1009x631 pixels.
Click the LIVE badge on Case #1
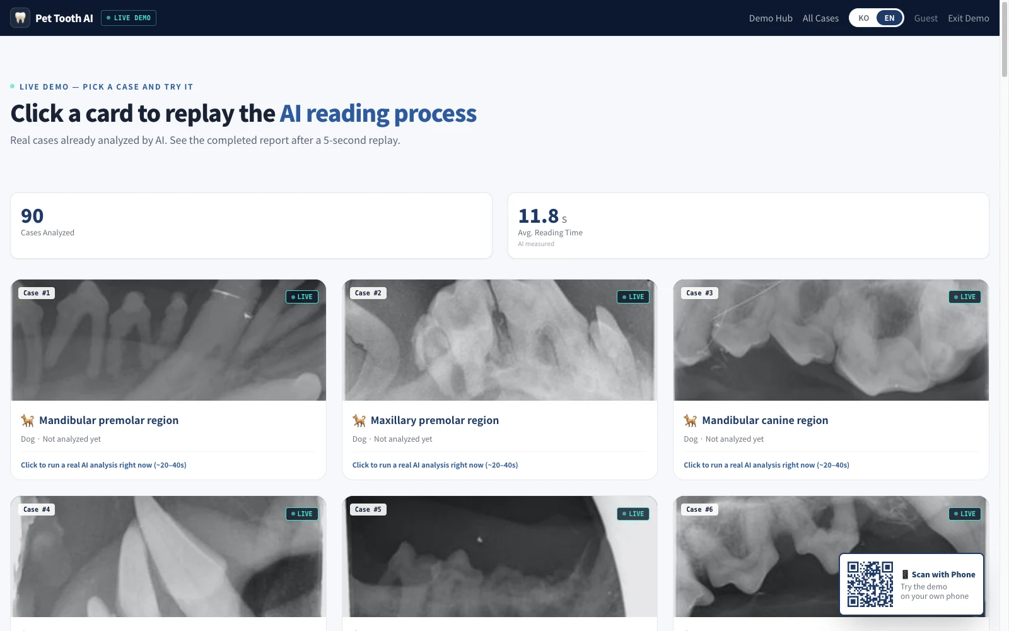click(302, 297)
